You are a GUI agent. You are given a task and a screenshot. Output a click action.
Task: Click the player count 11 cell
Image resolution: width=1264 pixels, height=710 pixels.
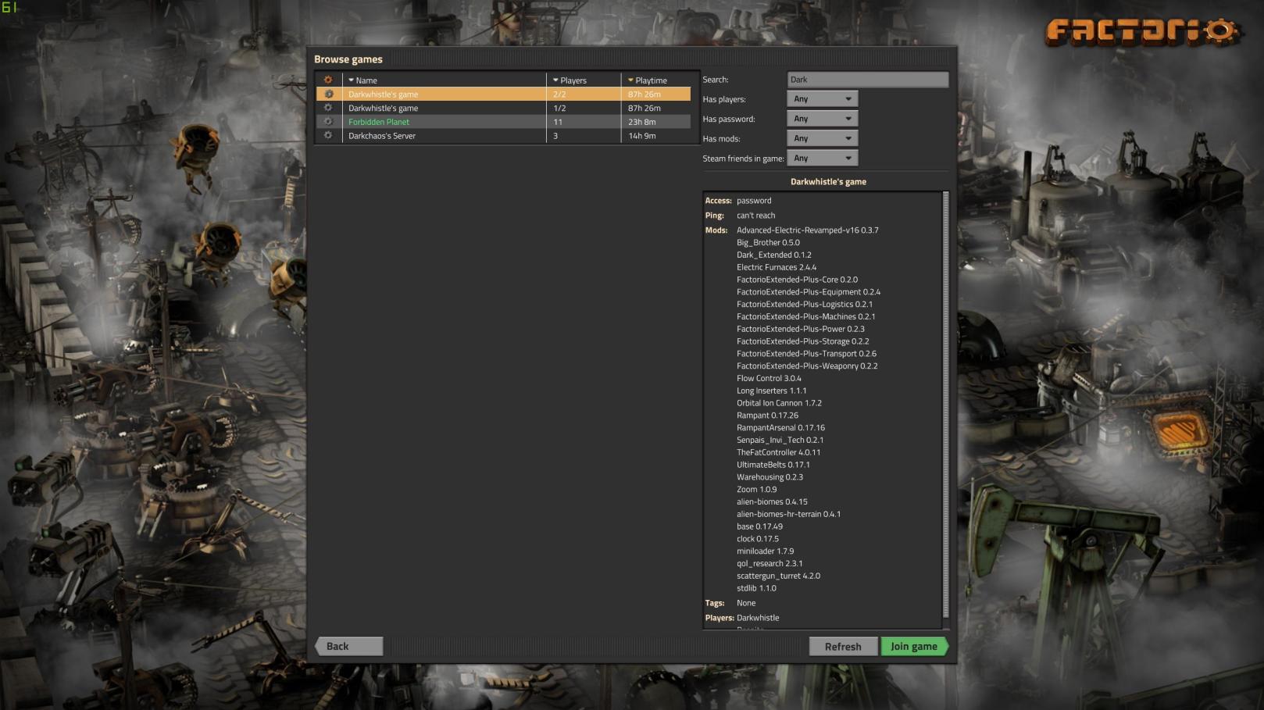(x=558, y=122)
